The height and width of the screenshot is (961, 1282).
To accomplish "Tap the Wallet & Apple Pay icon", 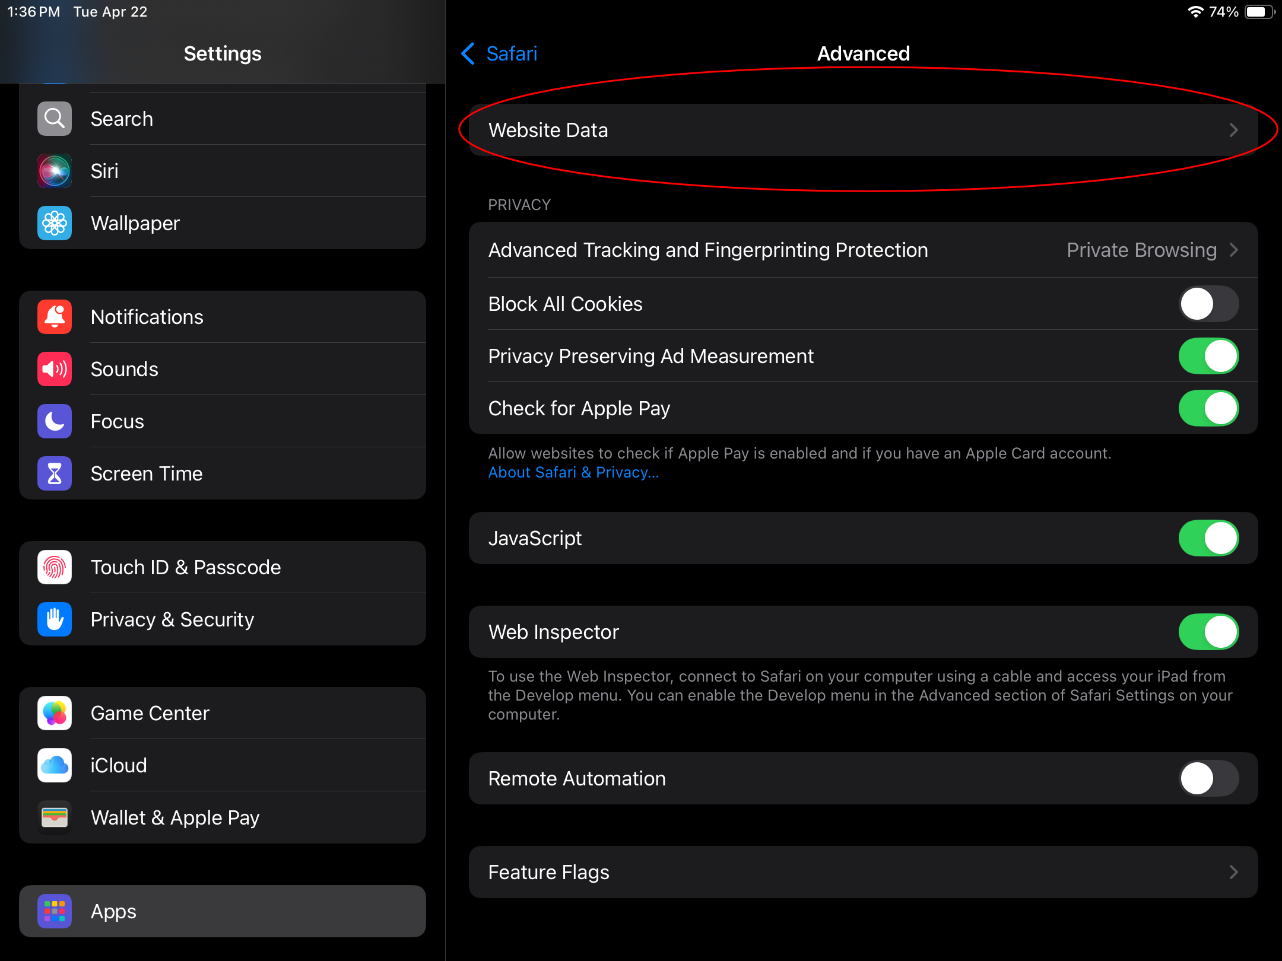I will click(x=55, y=817).
